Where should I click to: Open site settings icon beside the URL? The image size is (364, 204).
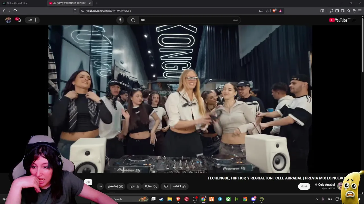click(82, 11)
